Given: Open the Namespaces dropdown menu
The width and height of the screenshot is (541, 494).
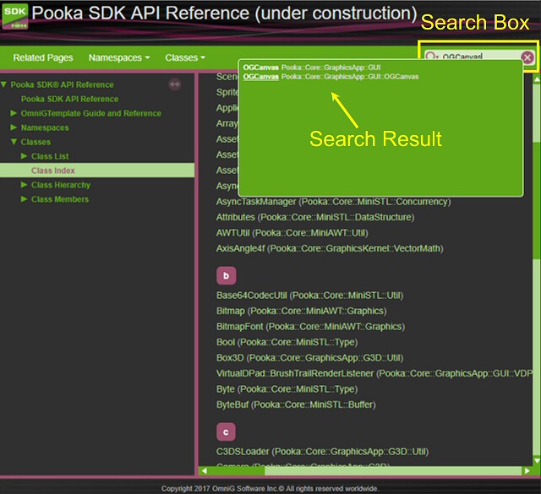Looking at the screenshot, I should [x=119, y=57].
